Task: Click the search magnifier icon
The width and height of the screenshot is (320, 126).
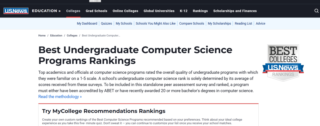Action: click(x=316, y=11)
